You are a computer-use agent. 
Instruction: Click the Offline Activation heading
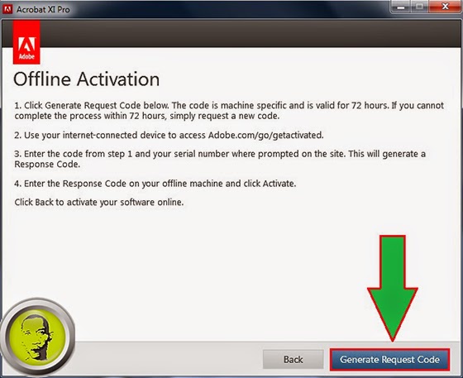point(86,79)
